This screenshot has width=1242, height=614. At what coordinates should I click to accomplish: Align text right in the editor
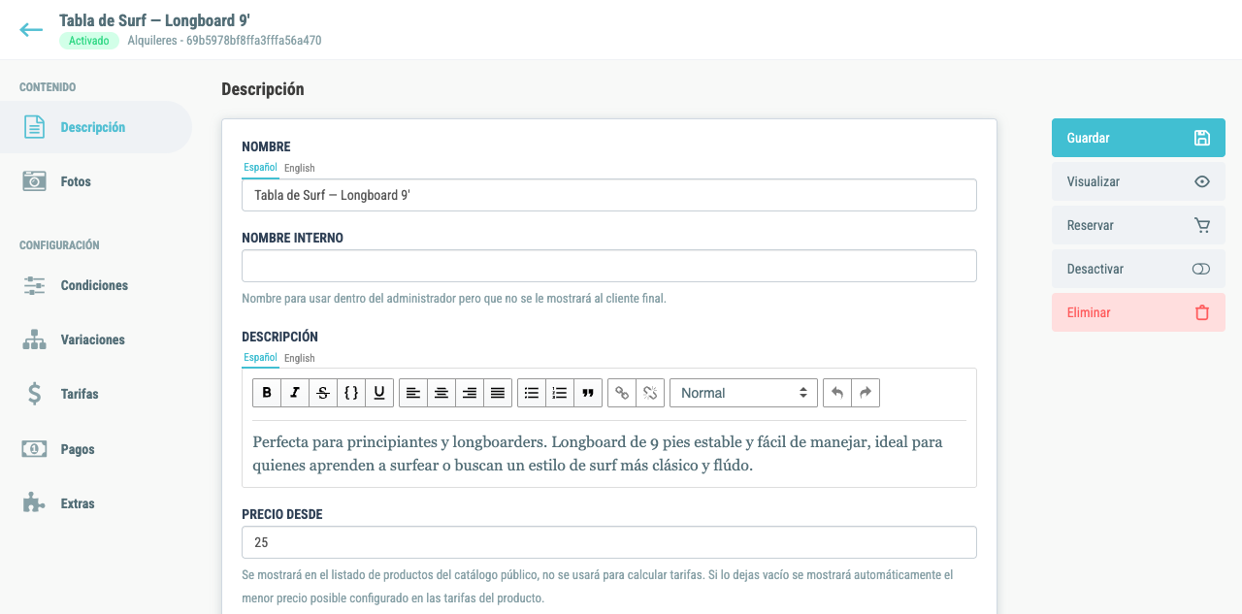tap(470, 393)
